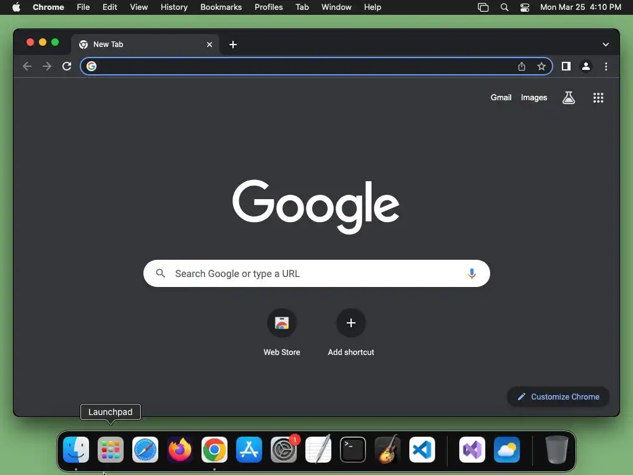This screenshot has height=475, width=633.
Task: Start voice search with the microphone
Action: 472,273
